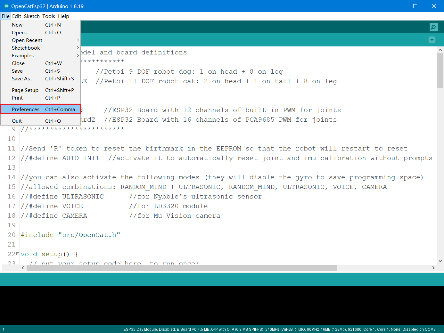This screenshot has width=444, height=333.
Task: Click the horizontal scrollbar thumb
Action: [x=181, y=268]
